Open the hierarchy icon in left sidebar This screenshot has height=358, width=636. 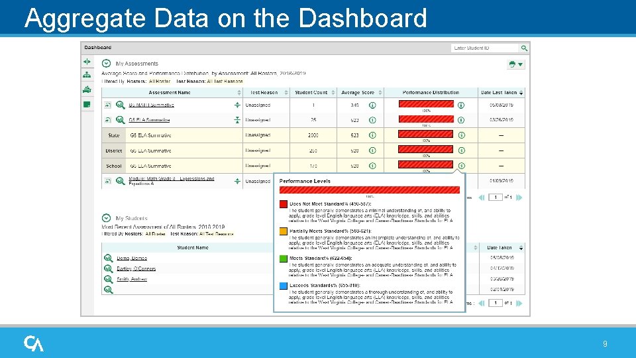[87, 75]
